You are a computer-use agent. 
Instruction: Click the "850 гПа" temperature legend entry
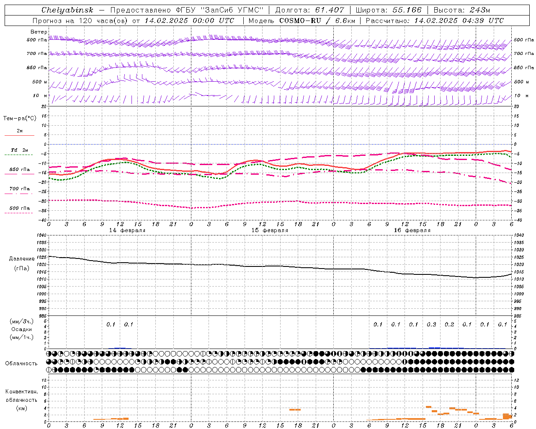(20, 169)
